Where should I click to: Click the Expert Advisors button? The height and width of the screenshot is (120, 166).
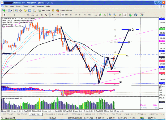point(64,10)
